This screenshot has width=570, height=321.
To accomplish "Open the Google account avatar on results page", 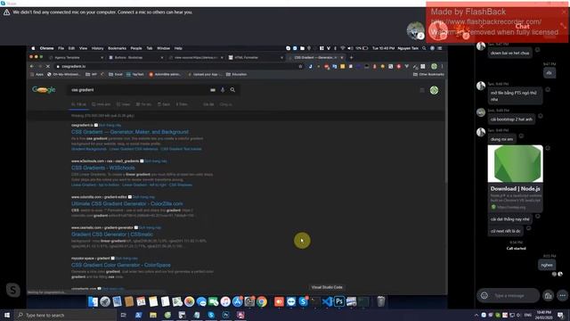I will click(x=434, y=90).
